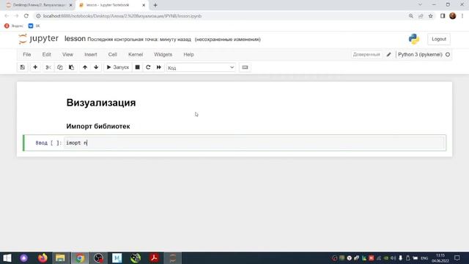Move the selected cell down
The width and height of the screenshot is (469, 264).
point(96,67)
